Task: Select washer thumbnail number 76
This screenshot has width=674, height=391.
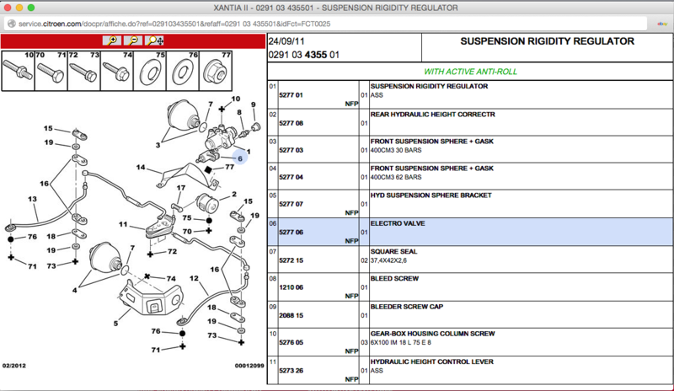Action: point(183,71)
